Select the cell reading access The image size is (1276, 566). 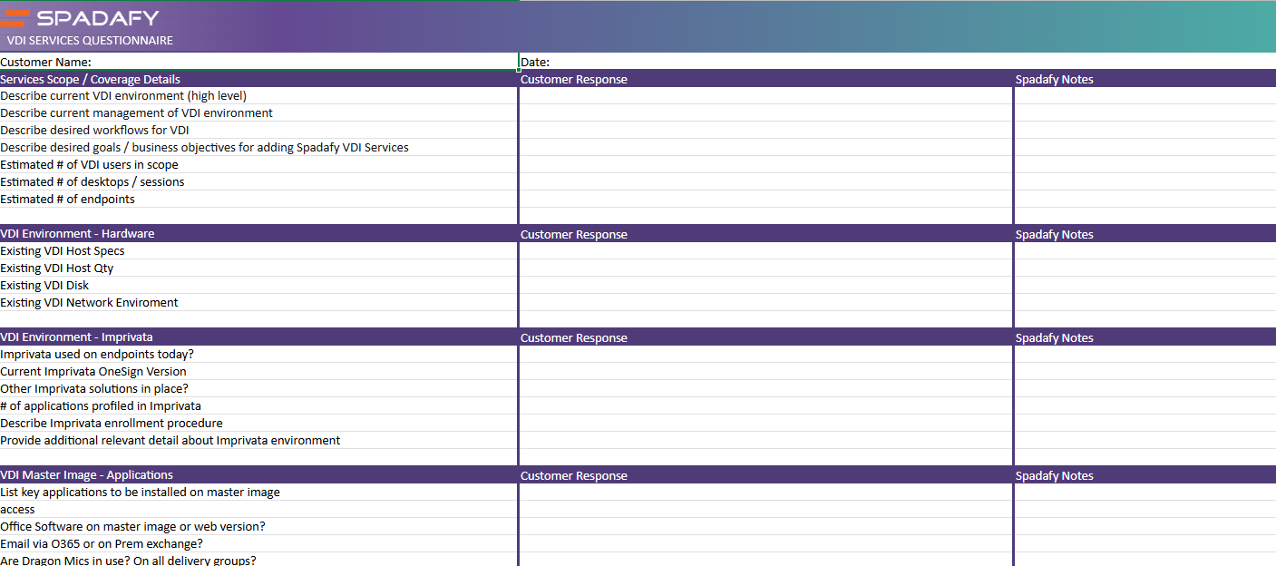[x=258, y=509]
